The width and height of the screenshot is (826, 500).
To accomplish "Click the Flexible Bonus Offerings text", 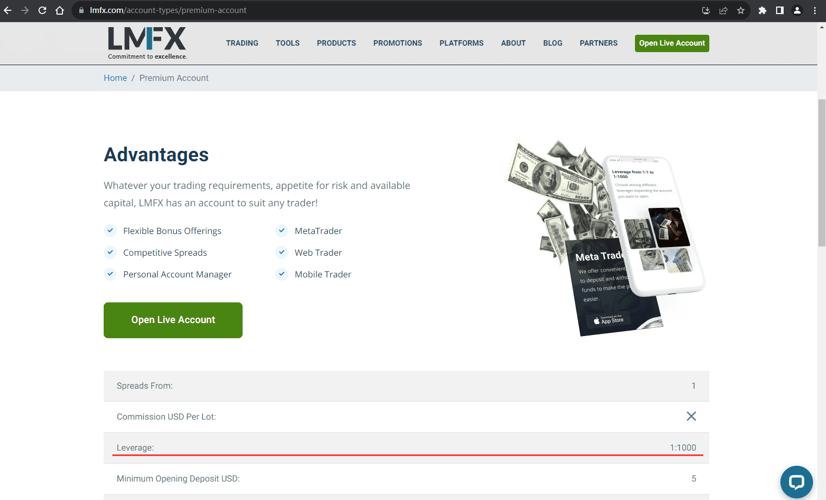I will 172,231.
